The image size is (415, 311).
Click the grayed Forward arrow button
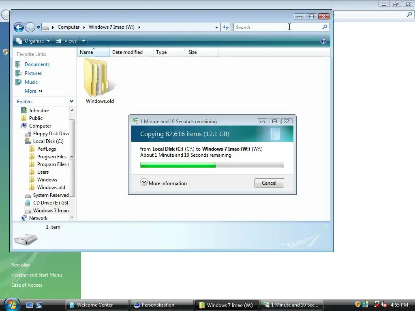point(30,27)
